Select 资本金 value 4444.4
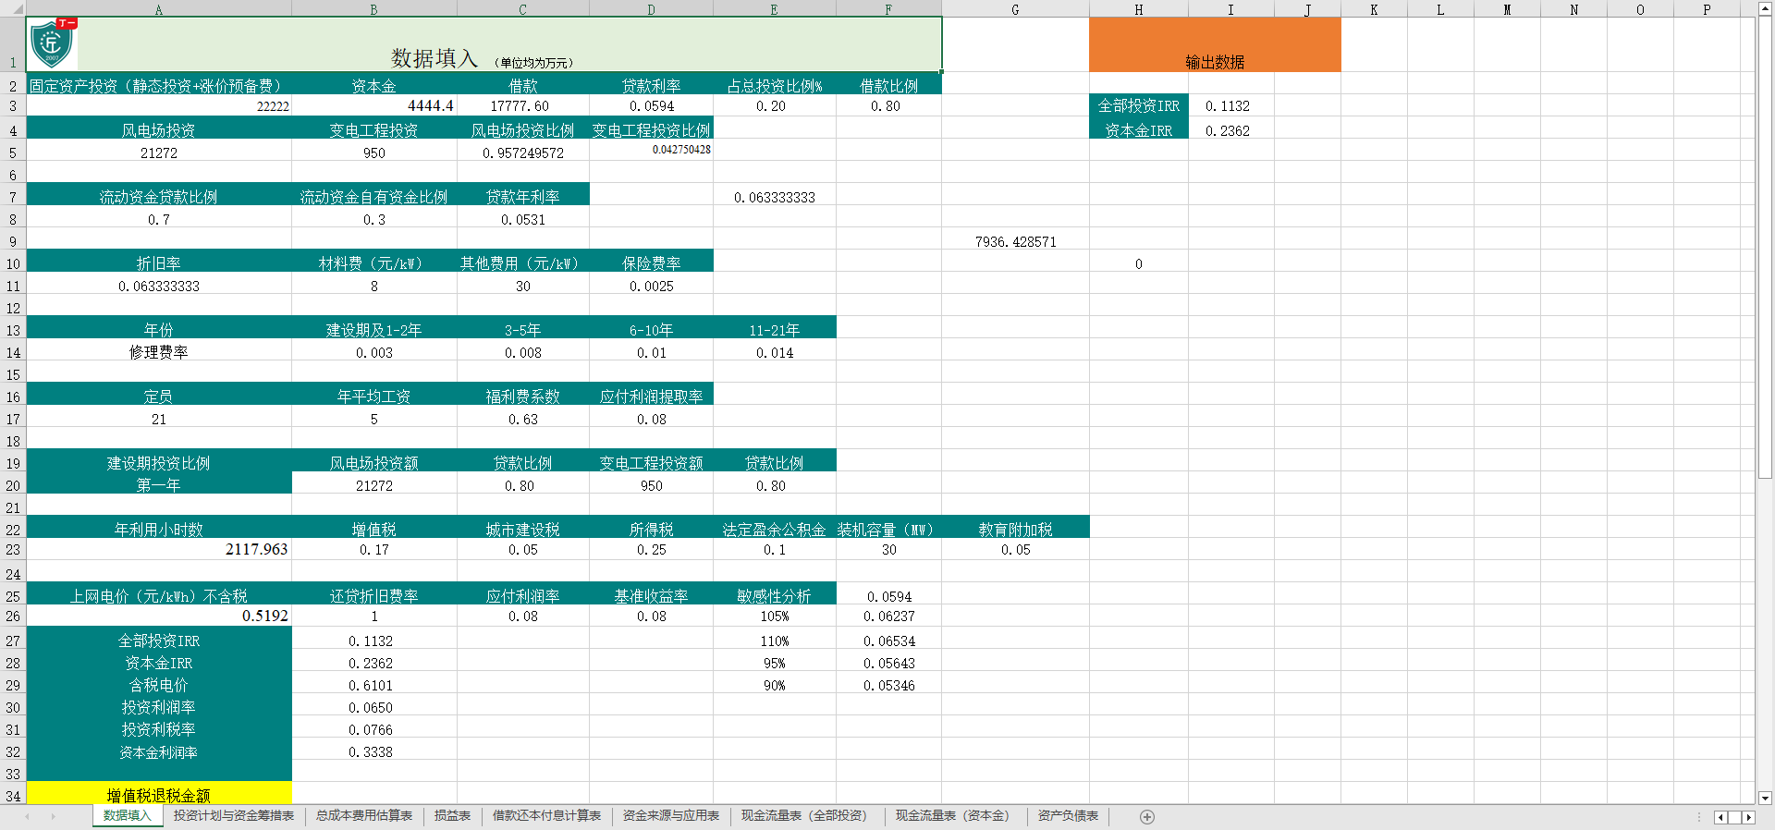This screenshot has width=1775, height=830. pos(373,105)
